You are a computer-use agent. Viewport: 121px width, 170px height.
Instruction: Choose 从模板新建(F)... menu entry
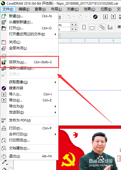(29, 22)
